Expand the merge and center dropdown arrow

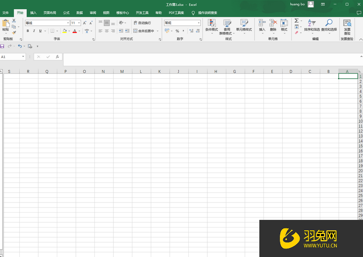(x=158, y=31)
